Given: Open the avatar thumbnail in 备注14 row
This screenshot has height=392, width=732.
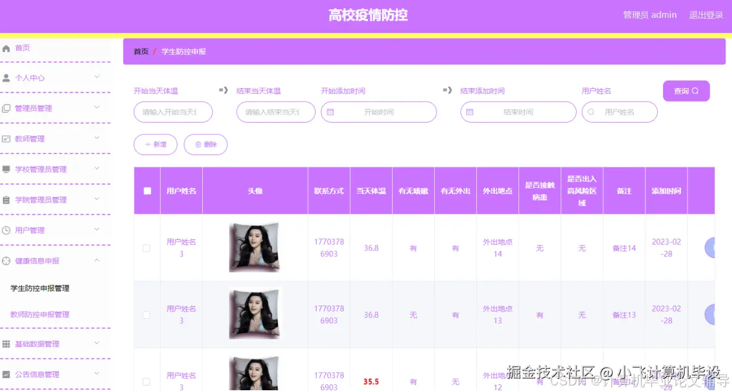Looking at the screenshot, I should pyautogui.click(x=255, y=248).
